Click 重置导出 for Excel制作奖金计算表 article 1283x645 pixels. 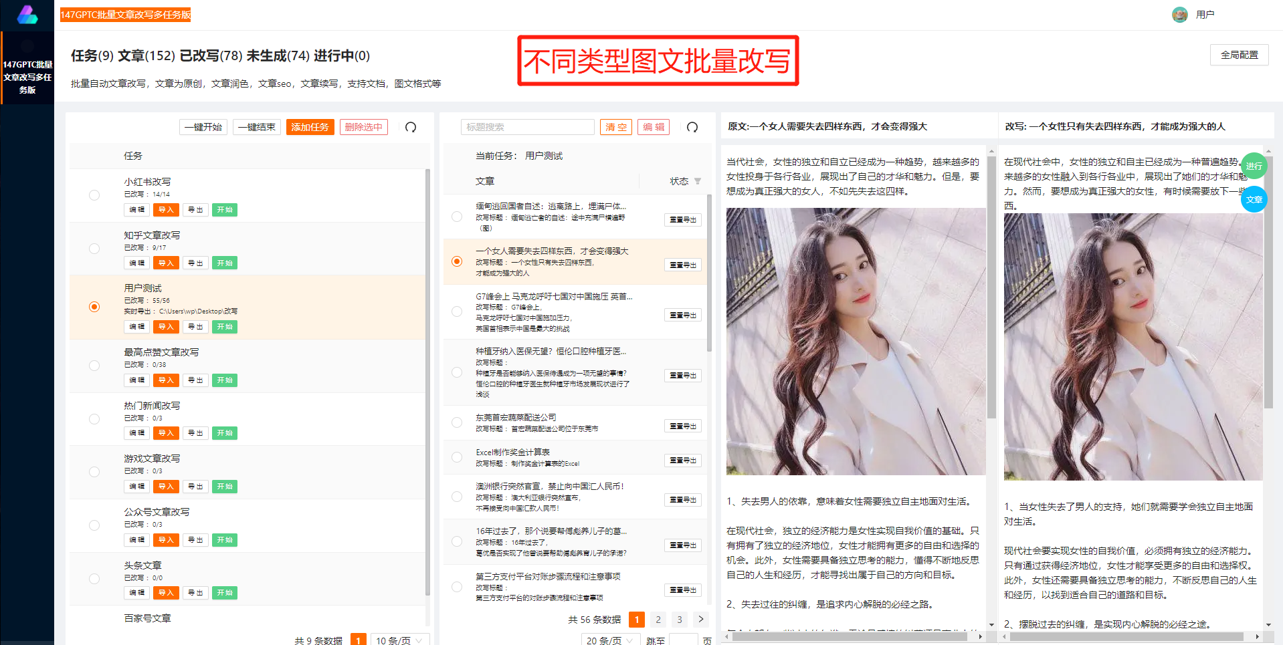[x=682, y=460]
